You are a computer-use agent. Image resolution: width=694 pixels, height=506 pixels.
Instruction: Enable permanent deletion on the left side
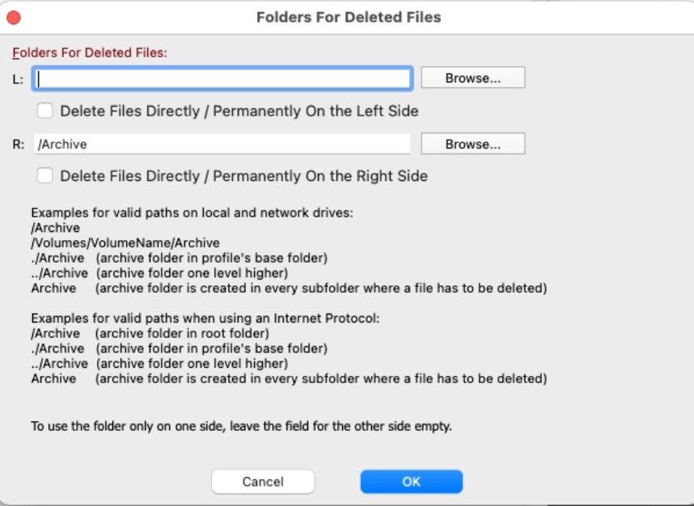(46, 110)
